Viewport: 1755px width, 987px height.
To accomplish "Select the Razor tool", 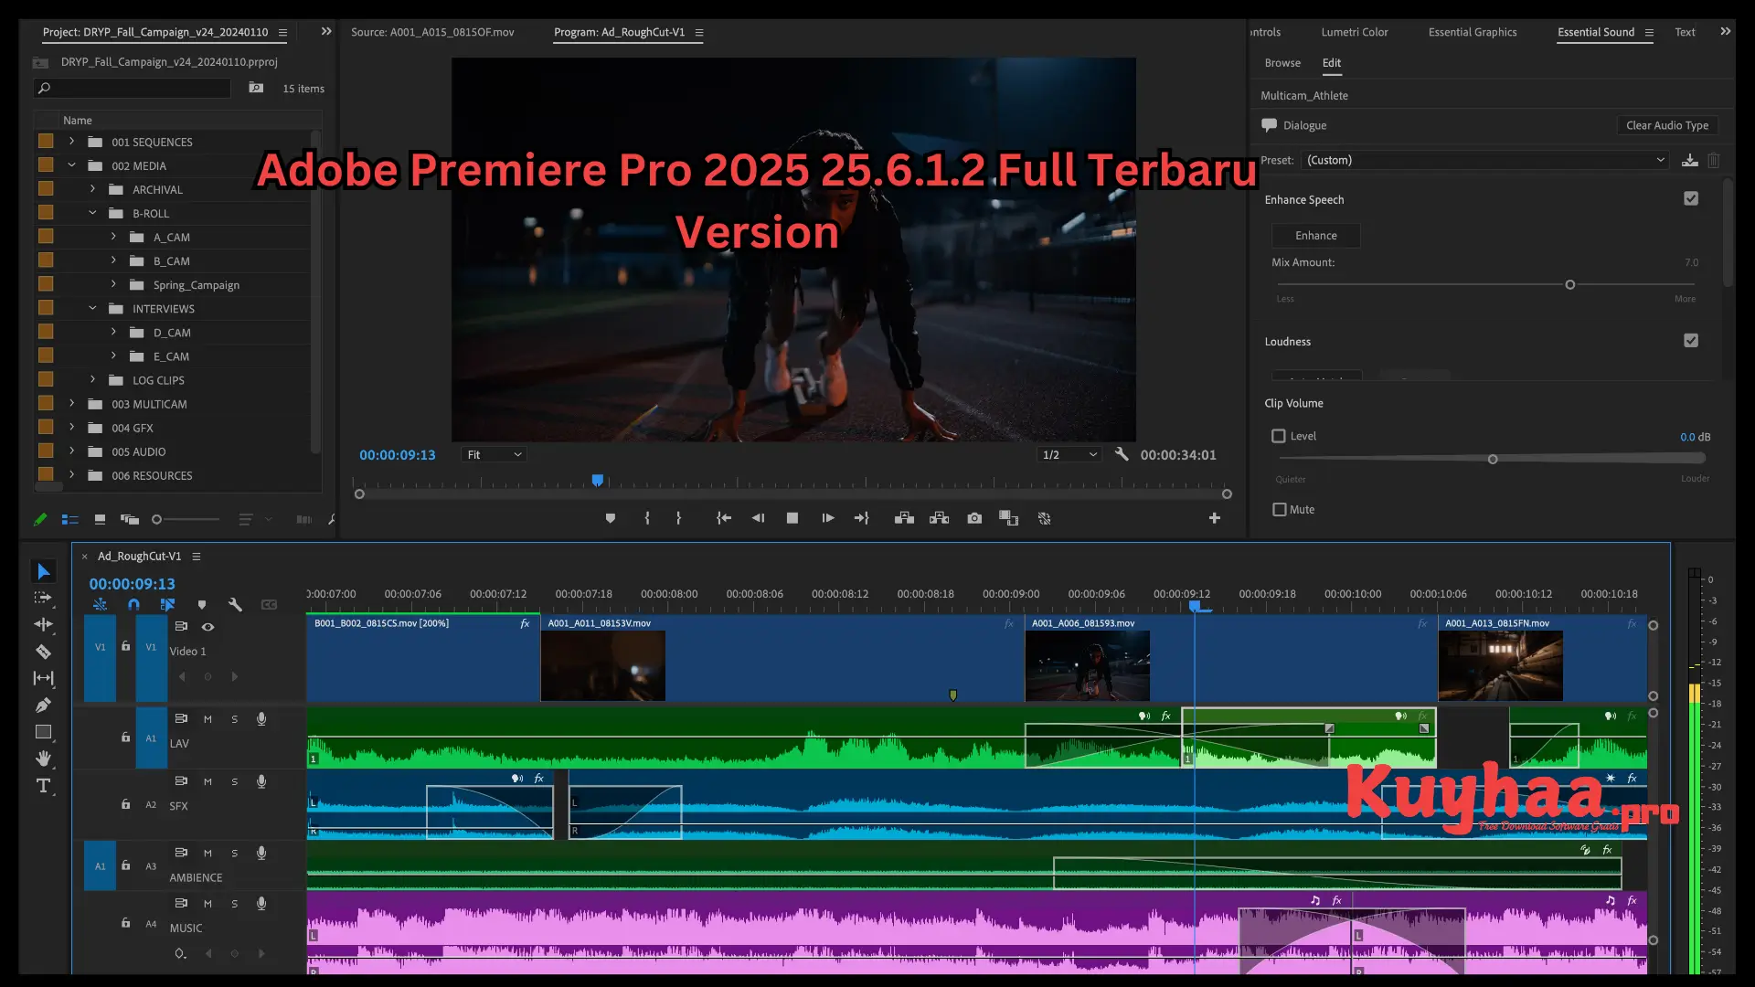I will [43, 652].
